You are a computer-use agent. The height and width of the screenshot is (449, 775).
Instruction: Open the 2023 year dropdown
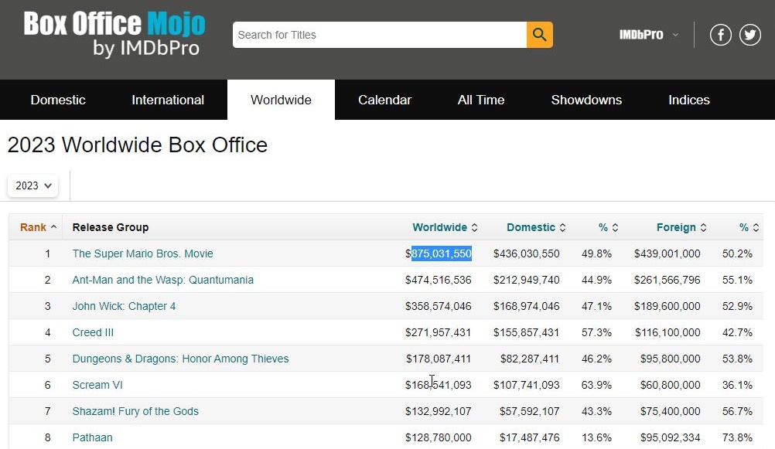33,185
